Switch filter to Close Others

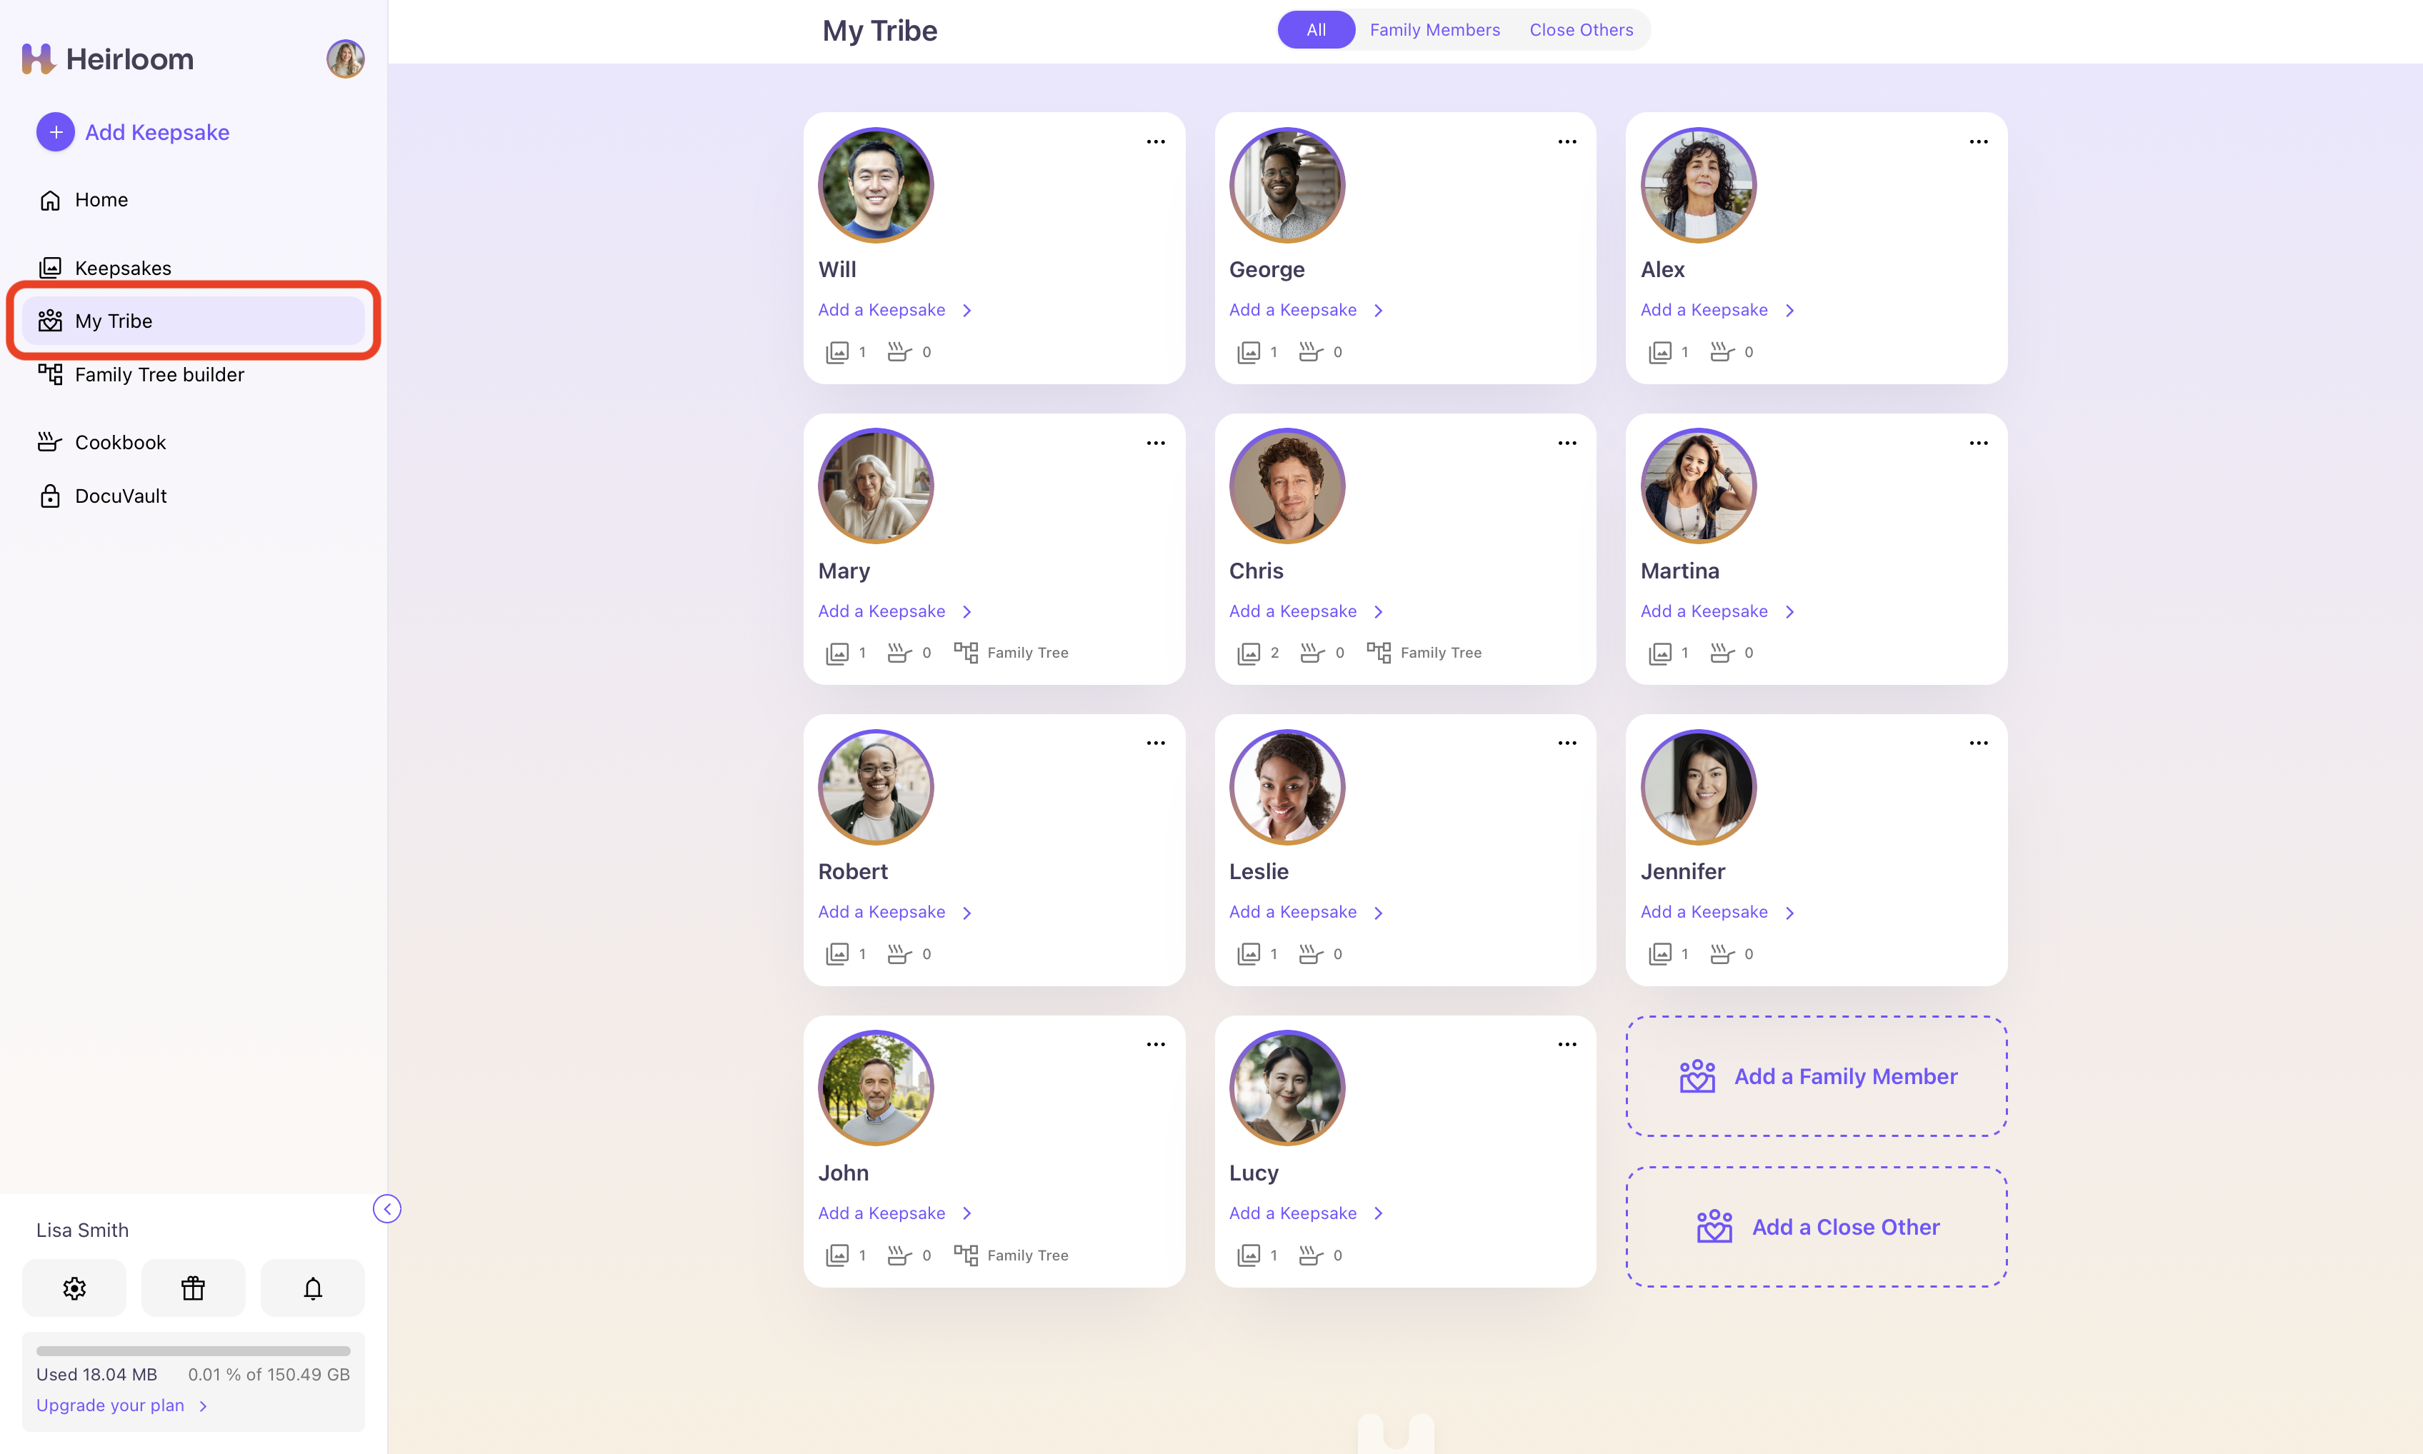1580,29
